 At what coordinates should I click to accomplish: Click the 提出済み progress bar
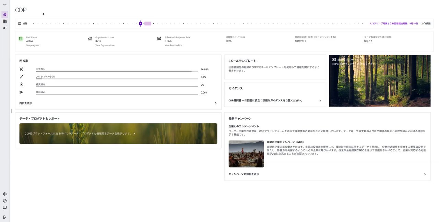117,94
